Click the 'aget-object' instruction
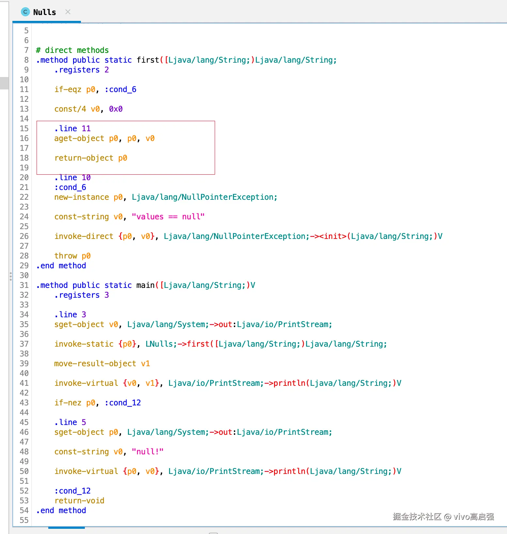The image size is (507, 534). pyautogui.click(x=79, y=138)
